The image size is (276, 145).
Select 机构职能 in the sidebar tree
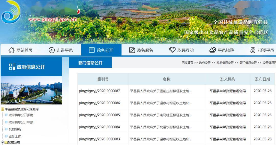[x=15, y=129]
